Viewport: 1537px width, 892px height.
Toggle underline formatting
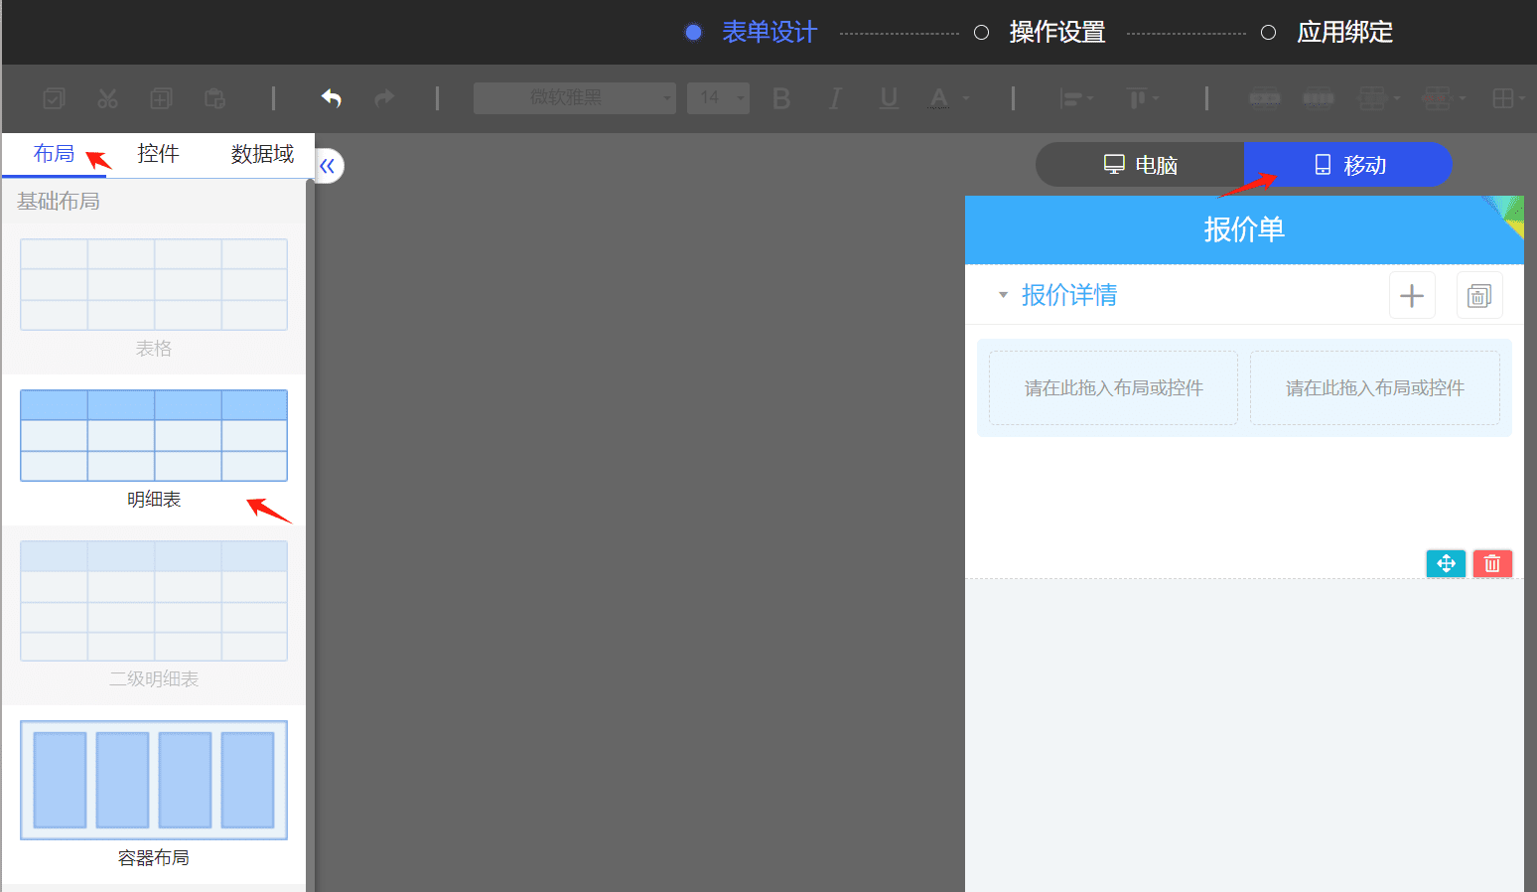pyautogui.click(x=889, y=98)
